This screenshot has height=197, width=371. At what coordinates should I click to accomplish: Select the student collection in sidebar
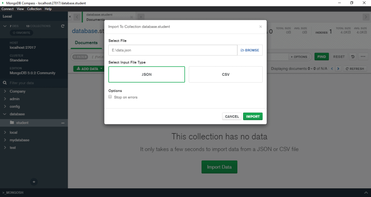click(x=34, y=123)
